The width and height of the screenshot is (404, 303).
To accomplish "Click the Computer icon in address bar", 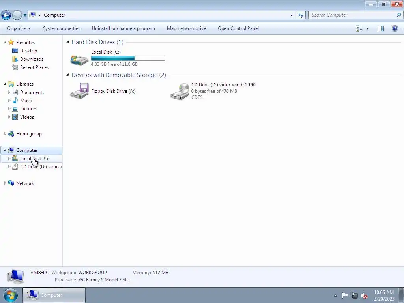I will tap(32, 15).
